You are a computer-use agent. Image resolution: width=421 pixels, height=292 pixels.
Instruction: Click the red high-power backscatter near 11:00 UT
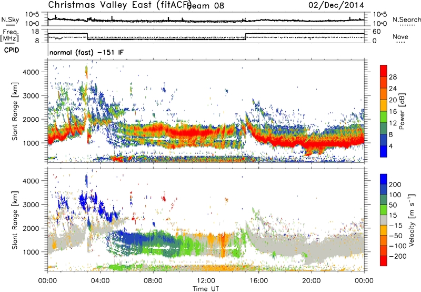[192, 132]
